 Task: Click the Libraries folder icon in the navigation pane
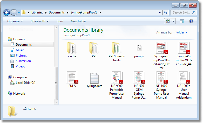pos(10,39)
